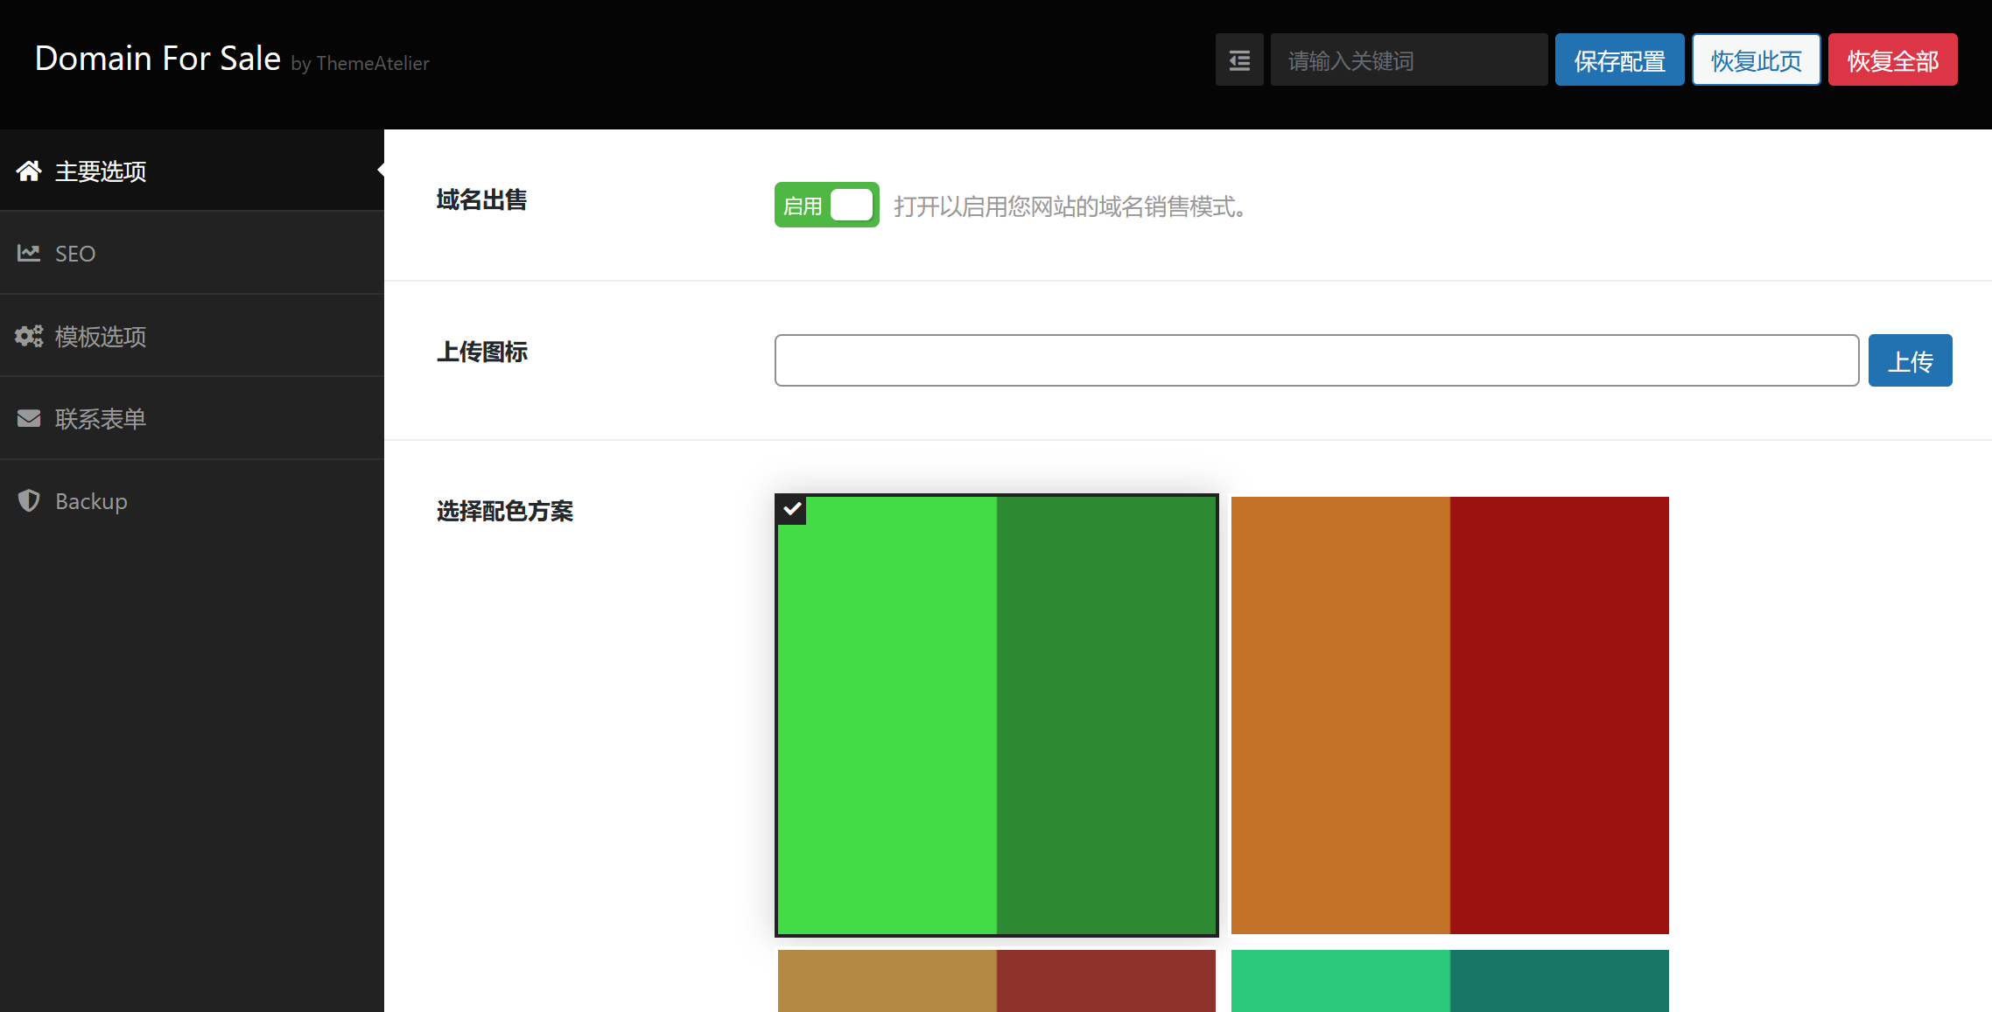Click the home icon beside 主要选项

pos(29,171)
